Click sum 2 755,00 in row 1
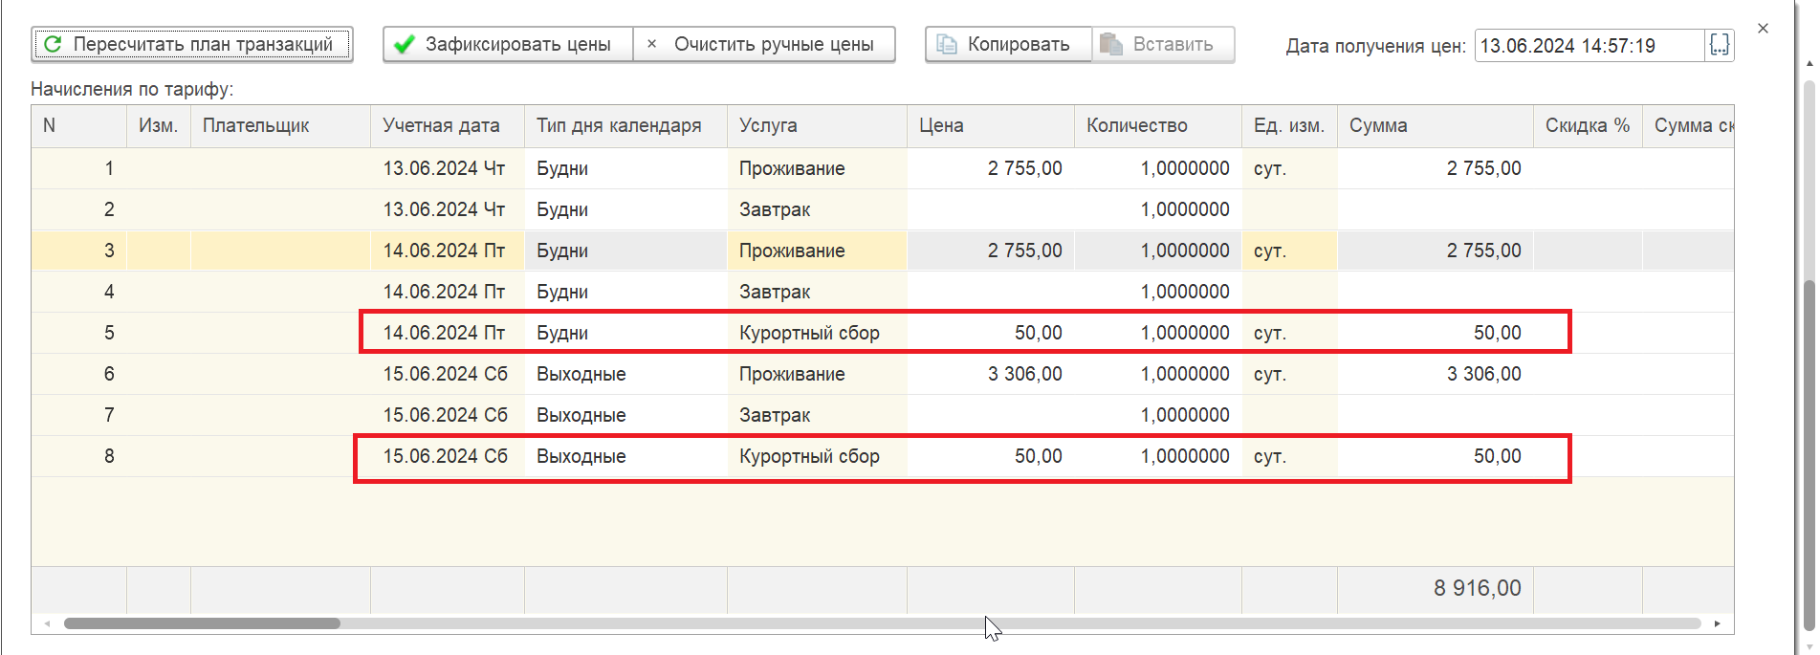The image size is (1820, 655). (1436, 168)
